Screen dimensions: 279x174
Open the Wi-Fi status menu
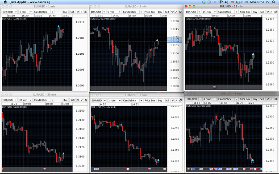click(221, 2)
